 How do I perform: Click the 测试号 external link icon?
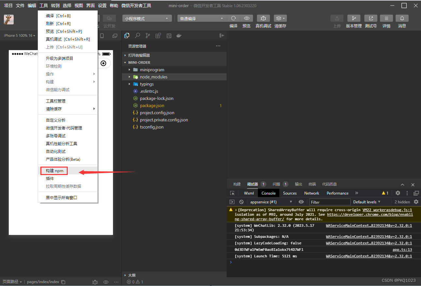[371, 19]
